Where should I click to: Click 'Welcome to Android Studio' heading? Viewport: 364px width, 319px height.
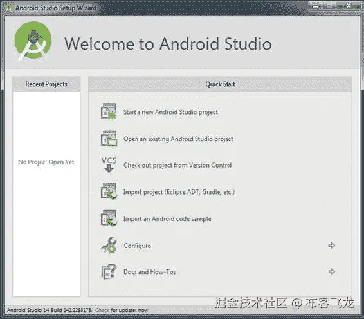(168, 44)
